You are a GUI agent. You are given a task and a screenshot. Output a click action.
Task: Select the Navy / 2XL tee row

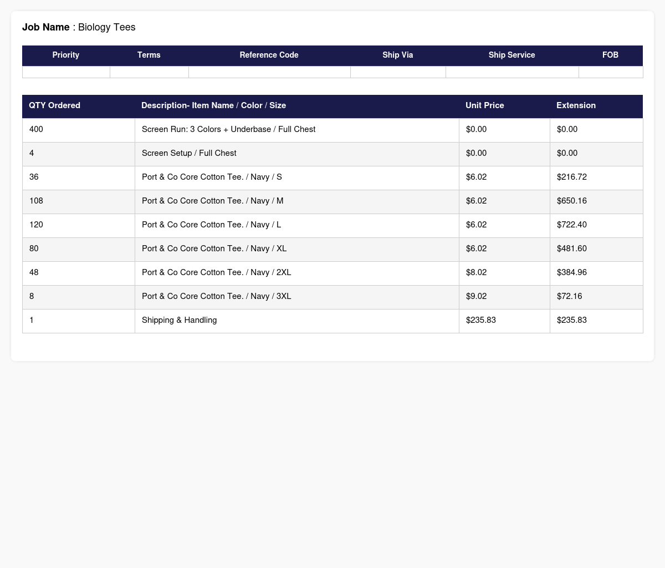[x=332, y=273]
